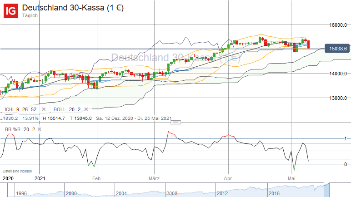Click the Mai time axis label
351x197 pixels.
pos(291,178)
